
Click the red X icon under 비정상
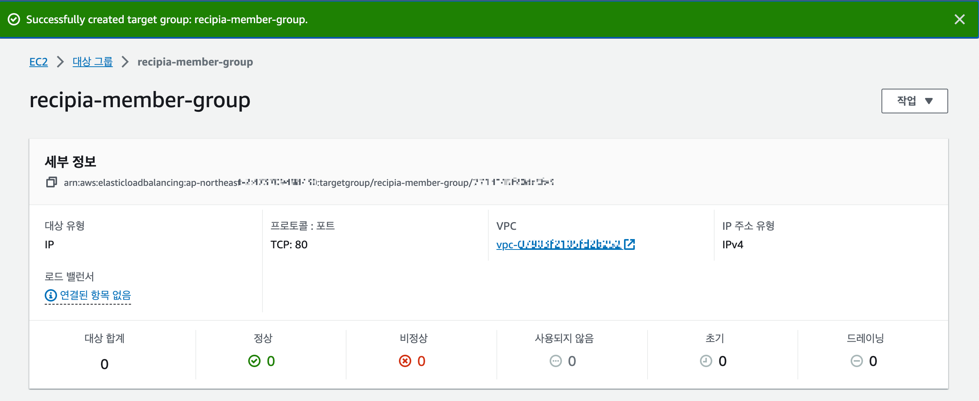pyautogui.click(x=405, y=361)
